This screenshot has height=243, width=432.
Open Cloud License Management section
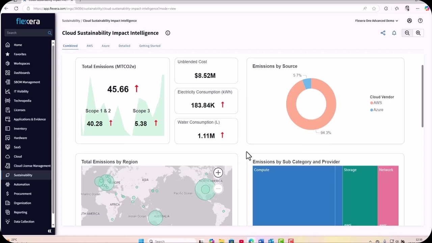pyautogui.click(x=32, y=166)
